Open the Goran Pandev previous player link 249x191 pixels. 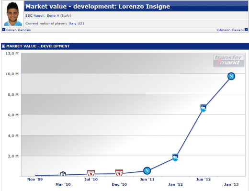(19, 30)
